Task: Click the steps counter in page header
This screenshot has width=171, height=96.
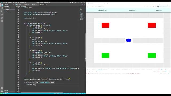Action: 159,10
